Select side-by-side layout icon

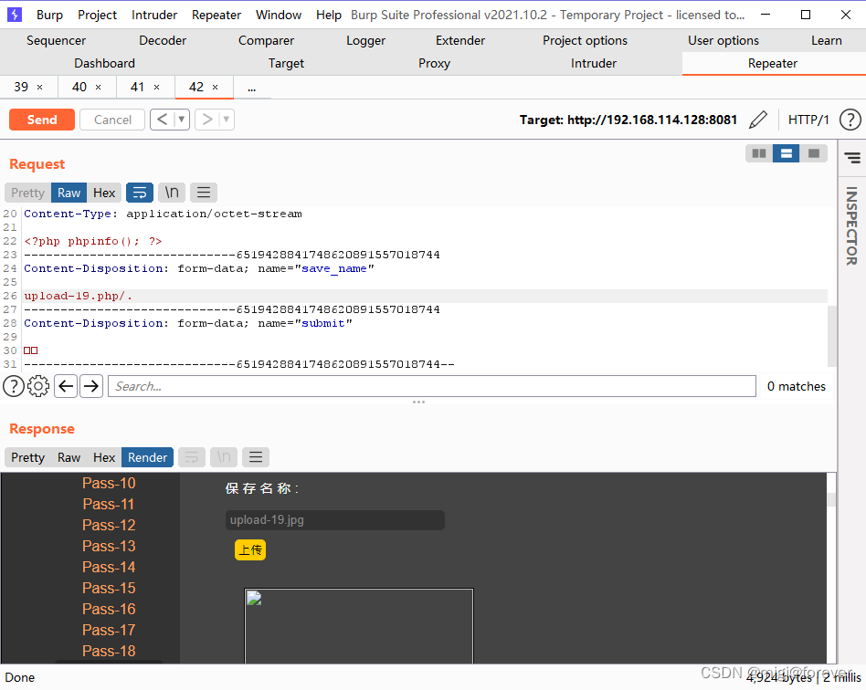(x=759, y=153)
